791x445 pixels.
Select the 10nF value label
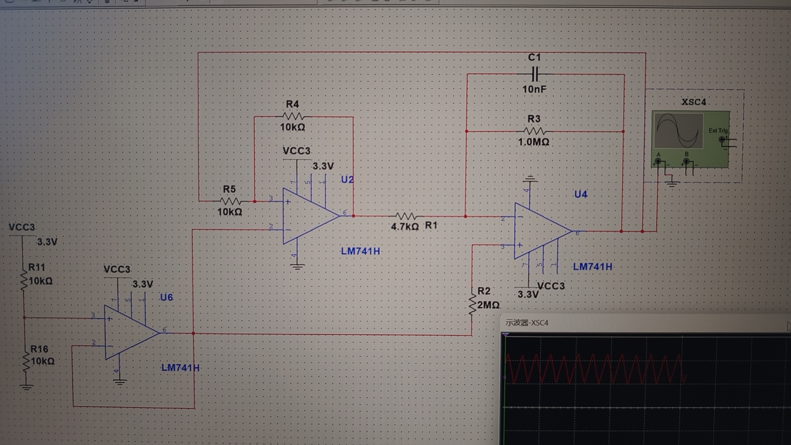[x=534, y=89]
